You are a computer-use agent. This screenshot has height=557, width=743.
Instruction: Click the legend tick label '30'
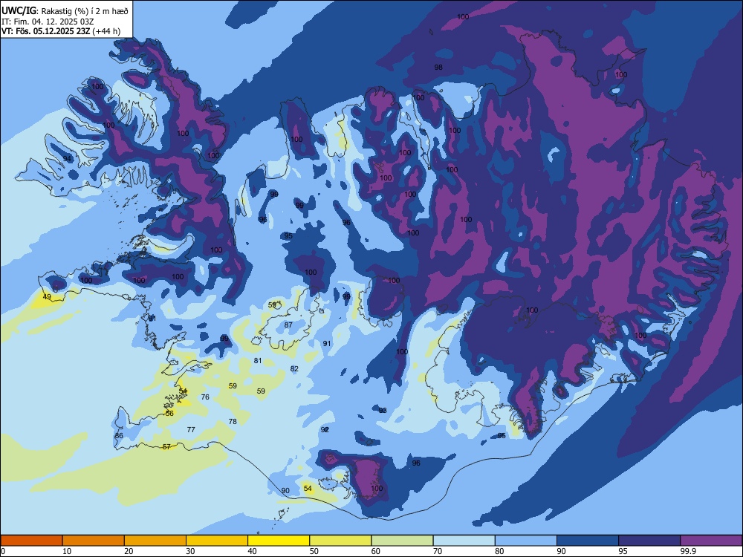[190, 551]
